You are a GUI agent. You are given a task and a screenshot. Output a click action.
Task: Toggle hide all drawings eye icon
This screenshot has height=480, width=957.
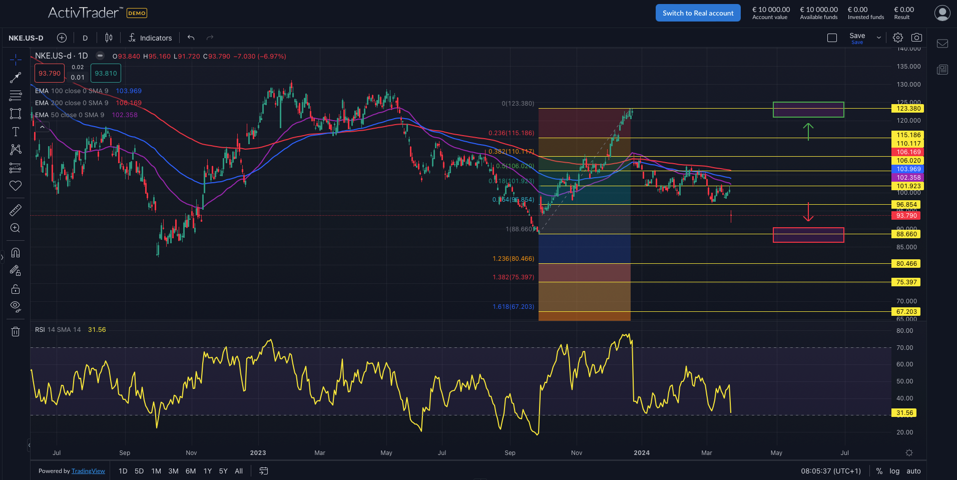click(x=16, y=306)
